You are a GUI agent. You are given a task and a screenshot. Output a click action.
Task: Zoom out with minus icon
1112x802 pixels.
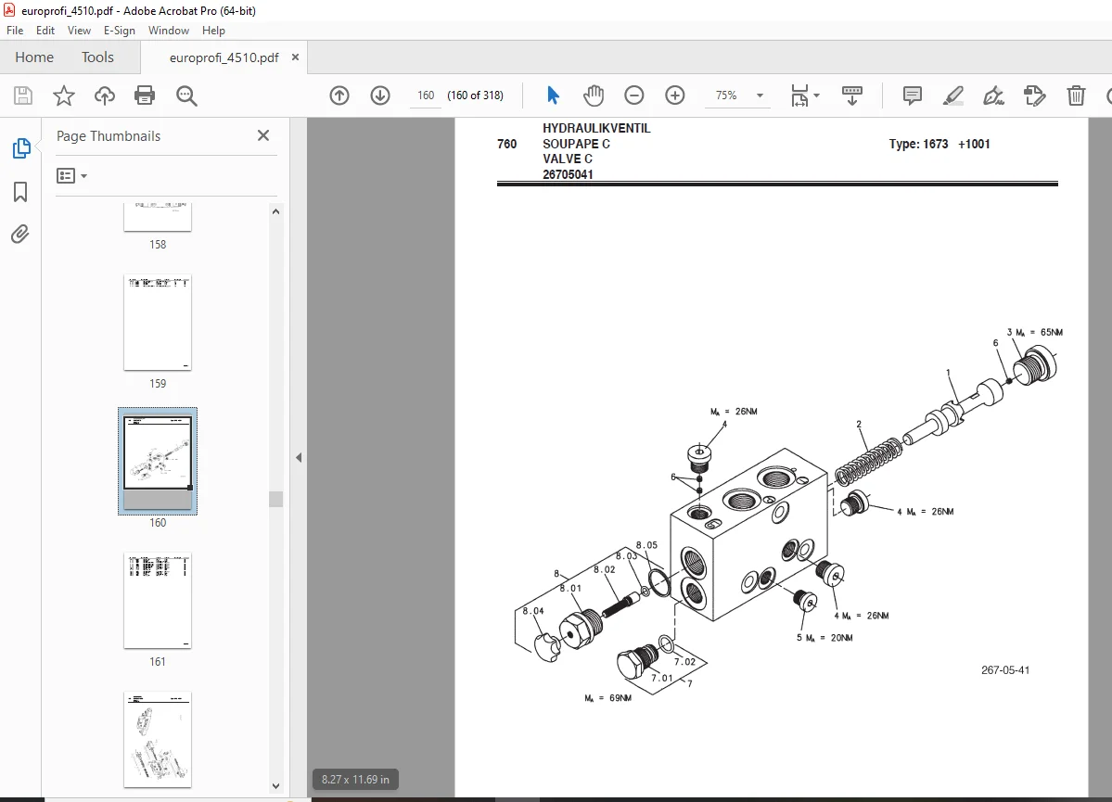coord(634,95)
